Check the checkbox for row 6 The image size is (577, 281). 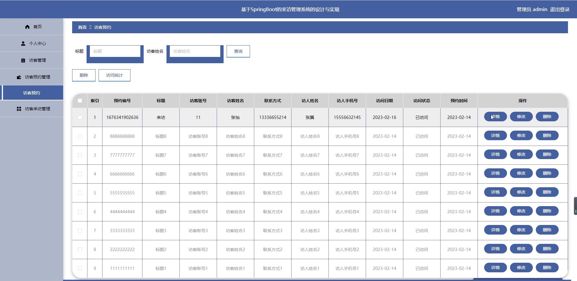click(x=80, y=212)
